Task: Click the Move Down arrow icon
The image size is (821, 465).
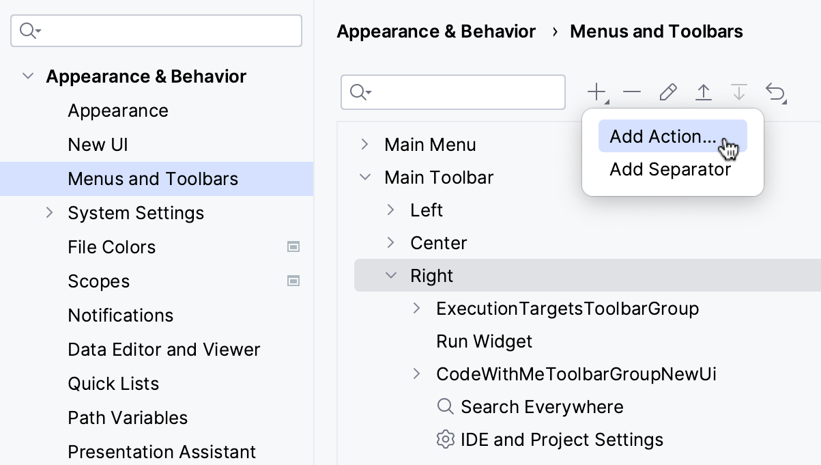Action: tap(739, 91)
